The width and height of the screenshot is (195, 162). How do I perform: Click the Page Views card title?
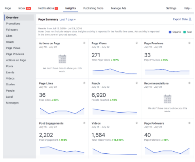tap(99, 43)
